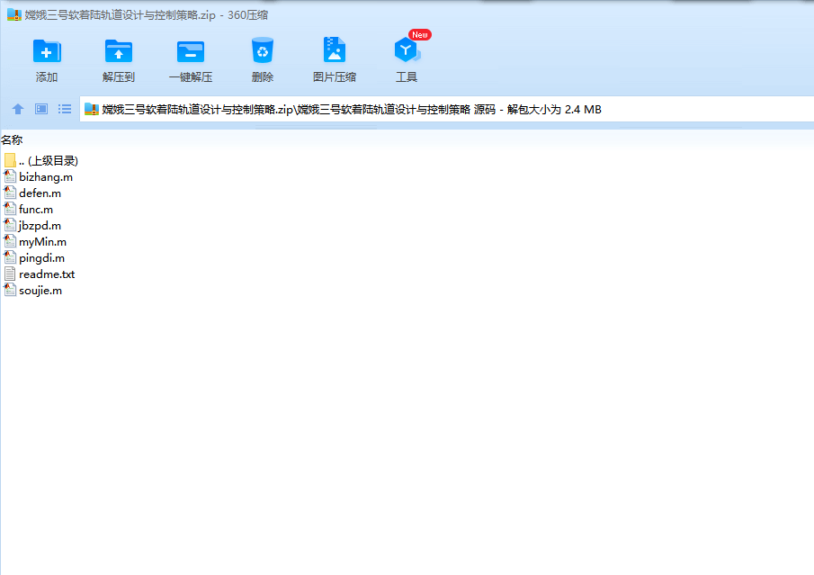Select the file myMin.m
Viewport: 814px width, 575px height.
click(x=42, y=241)
